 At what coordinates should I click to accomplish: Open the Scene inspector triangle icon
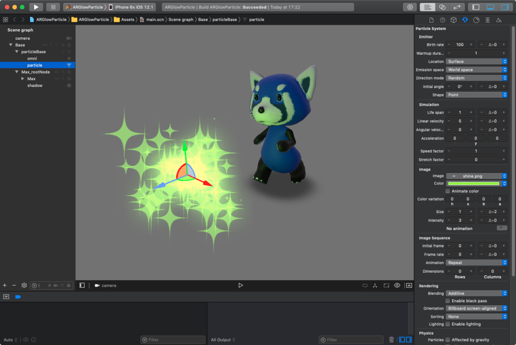coord(499,20)
